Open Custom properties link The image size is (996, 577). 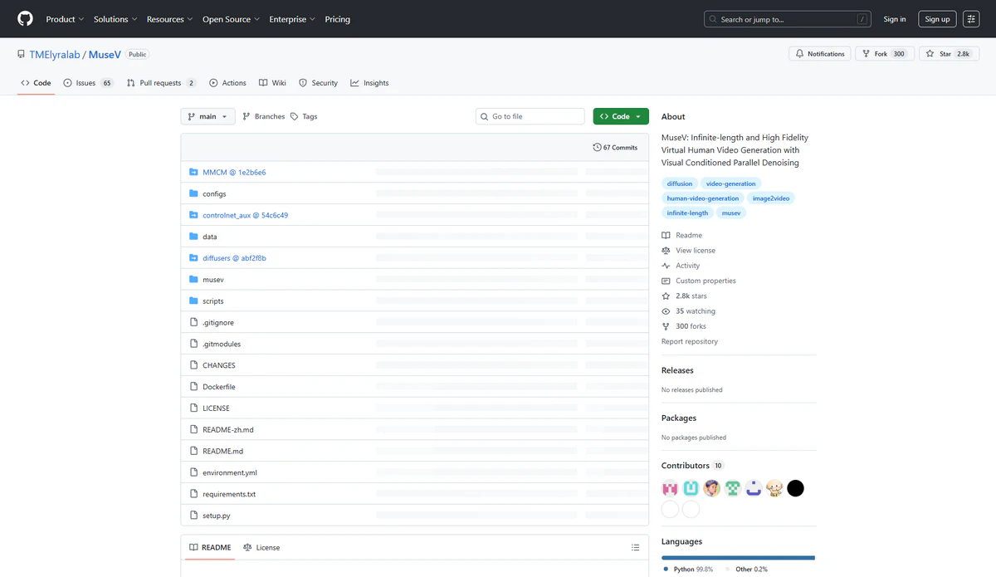(699, 281)
